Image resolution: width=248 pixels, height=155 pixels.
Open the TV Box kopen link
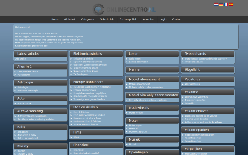pos(80,74)
